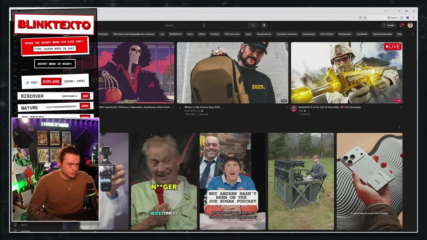Screen dimensions: 427x240
Task: Open options for Battlefield 6 live video
Action: pyautogui.click(x=401, y=107)
